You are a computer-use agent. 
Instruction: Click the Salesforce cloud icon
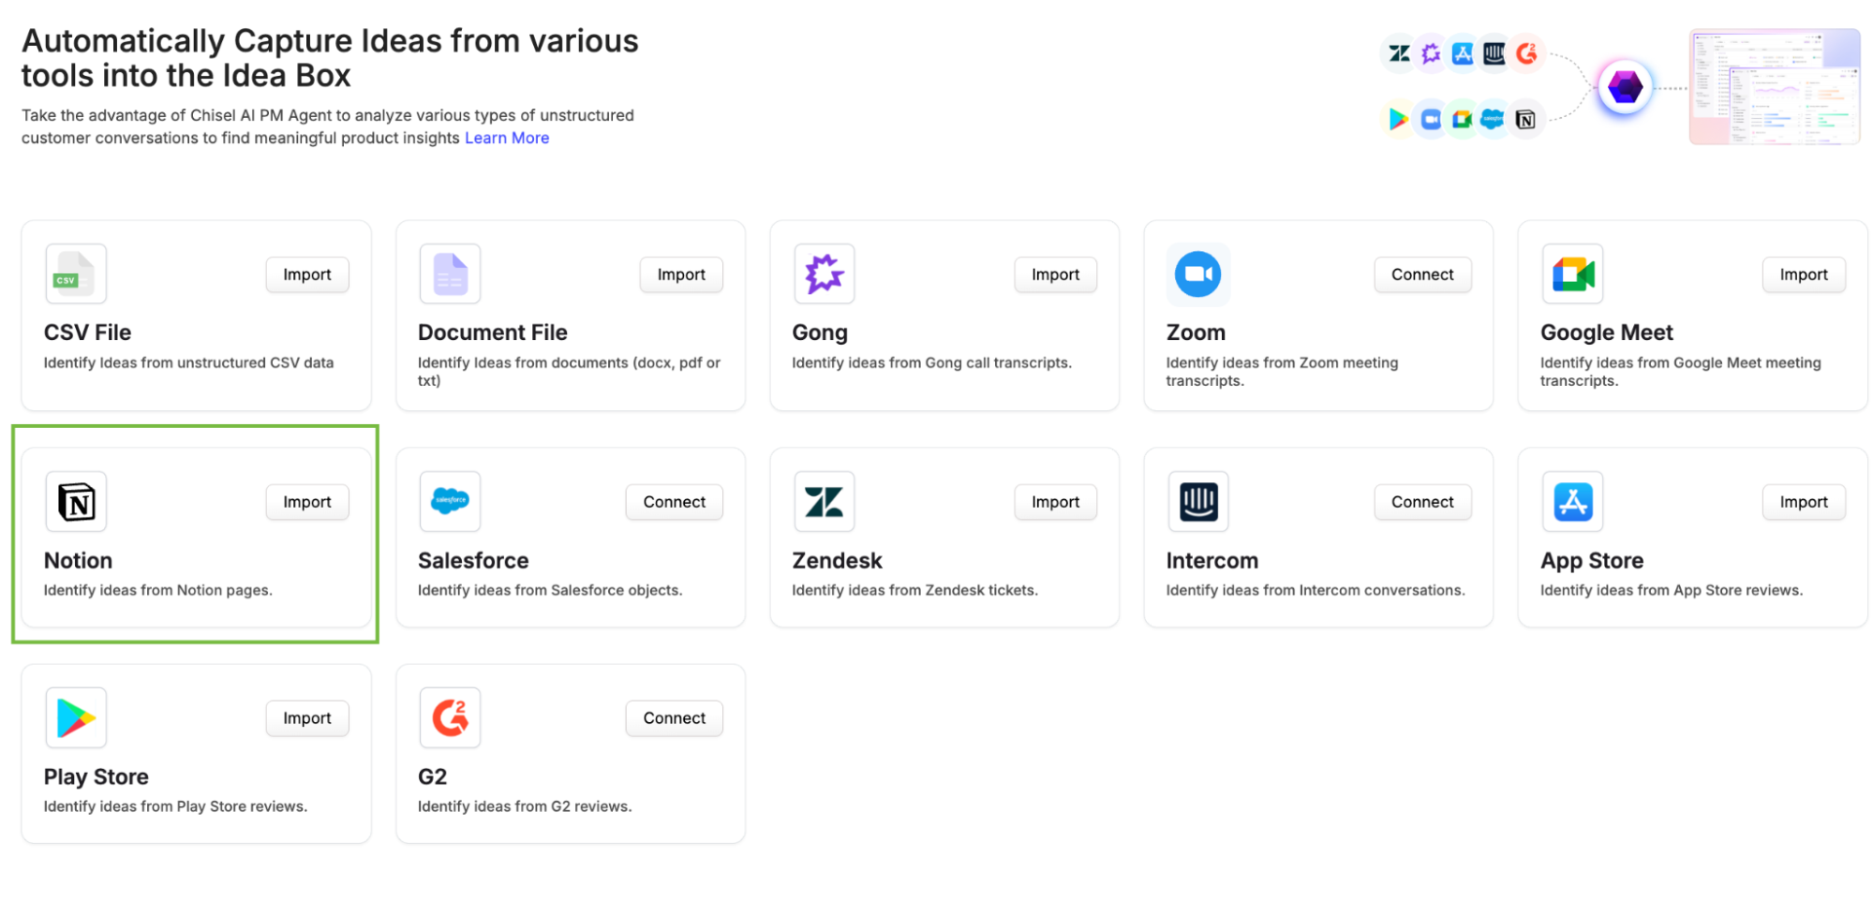(x=450, y=502)
